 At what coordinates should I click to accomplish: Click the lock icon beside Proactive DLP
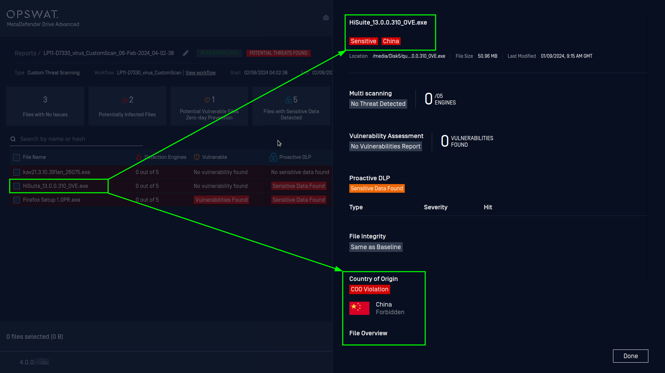click(x=273, y=157)
